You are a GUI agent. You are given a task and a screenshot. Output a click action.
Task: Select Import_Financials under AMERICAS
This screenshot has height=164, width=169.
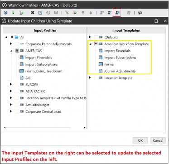pos(39,58)
